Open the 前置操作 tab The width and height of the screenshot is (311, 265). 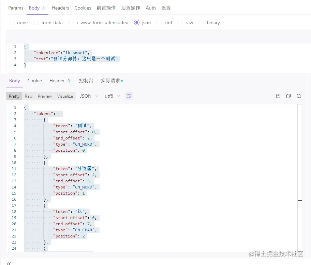(x=106, y=8)
